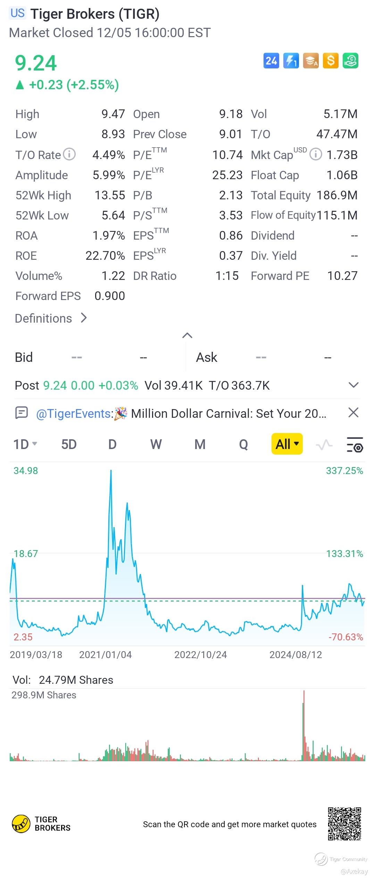Tap the blue 24-hour trading badge
The width and height of the screenshot is (375, 880).
271,61
